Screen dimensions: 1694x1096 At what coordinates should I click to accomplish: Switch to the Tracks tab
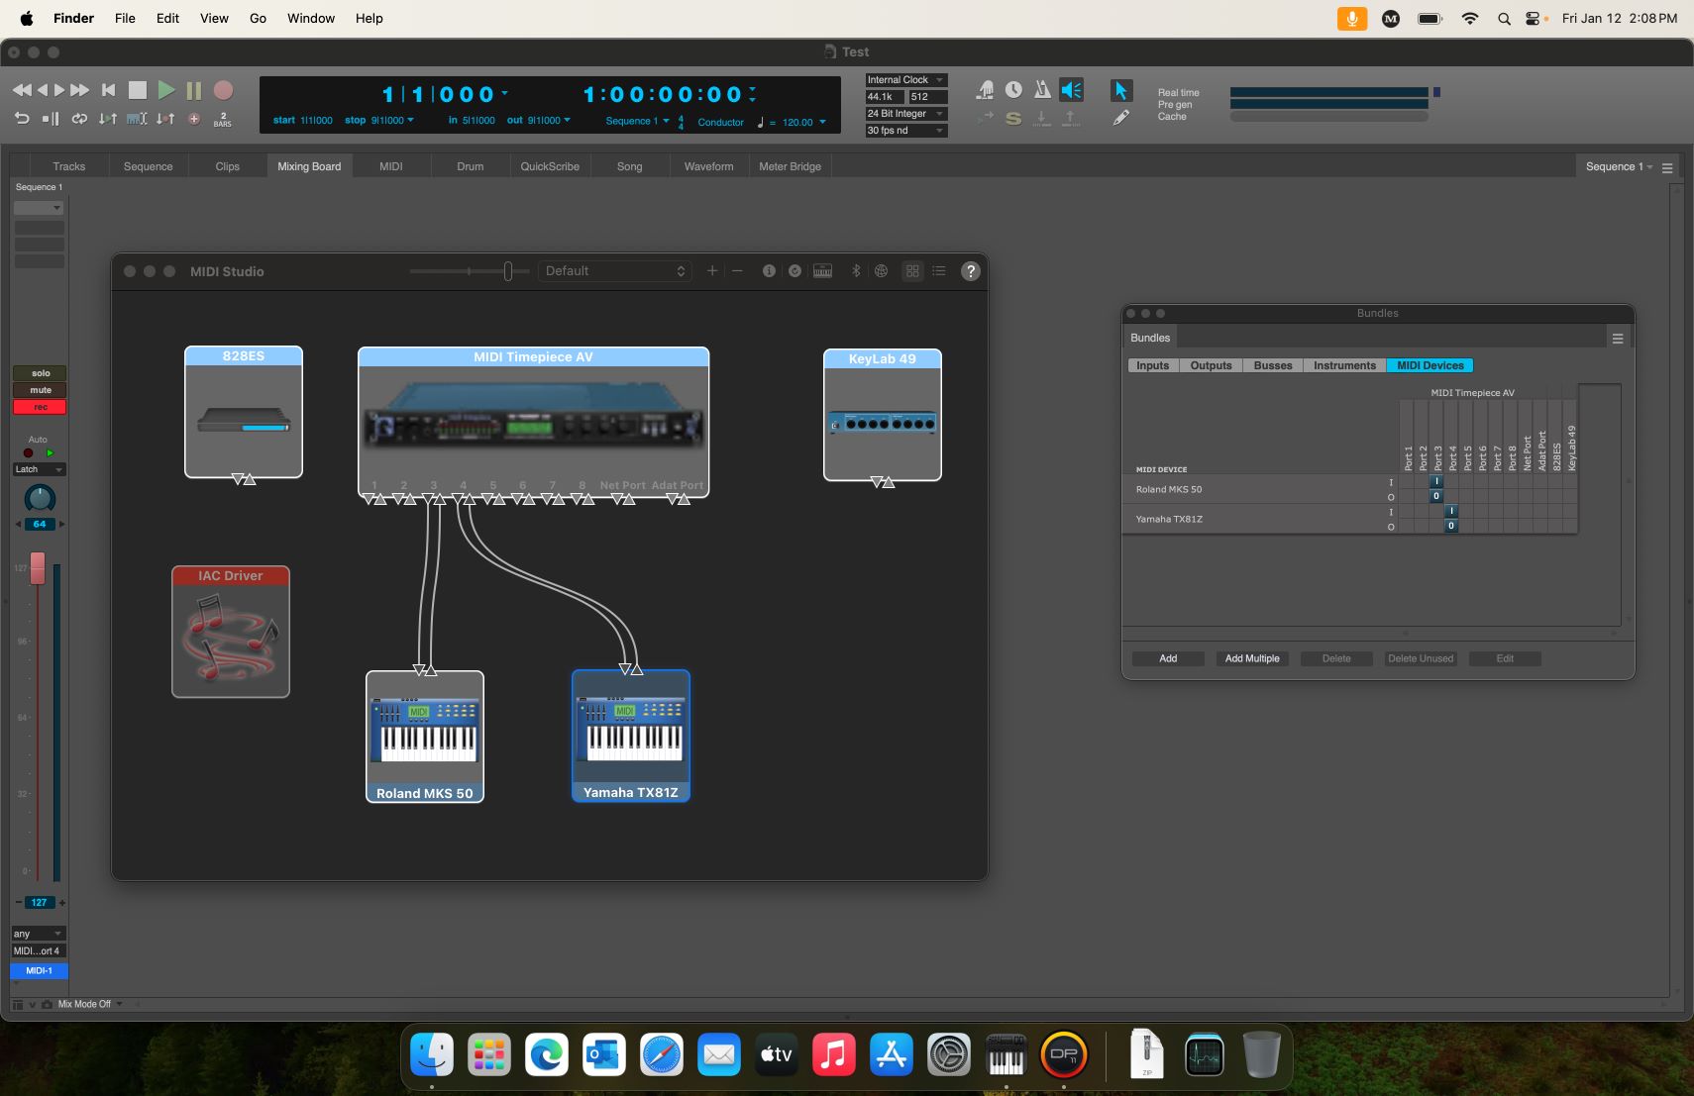pyautogui.click(x=69, y=166)
